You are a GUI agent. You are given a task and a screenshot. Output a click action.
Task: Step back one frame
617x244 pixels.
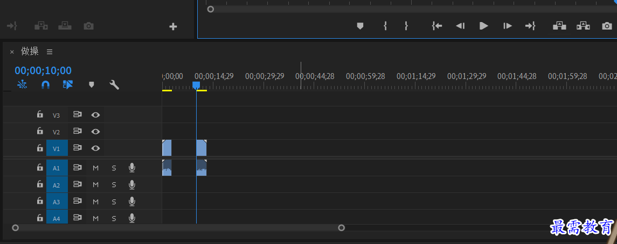coord(460,26)
